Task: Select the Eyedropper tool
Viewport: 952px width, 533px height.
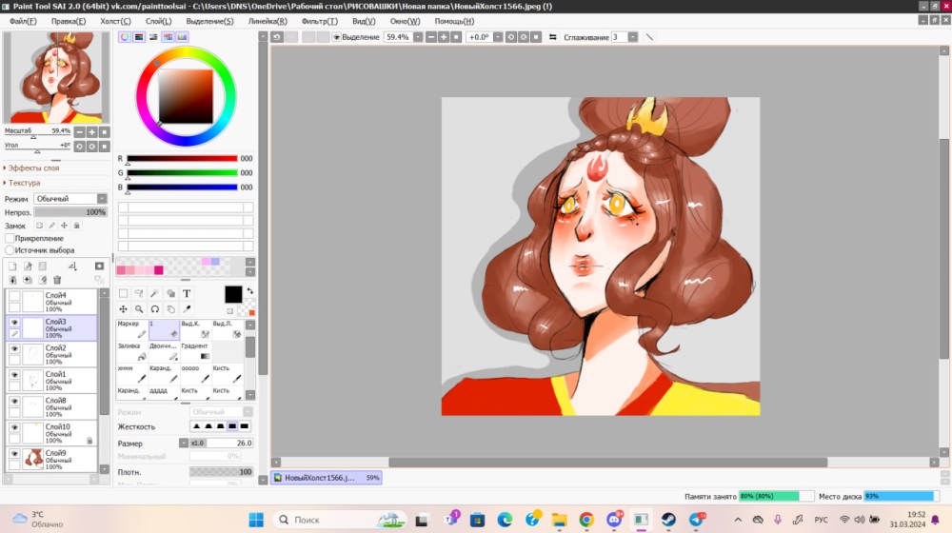Action: [187, 309]
